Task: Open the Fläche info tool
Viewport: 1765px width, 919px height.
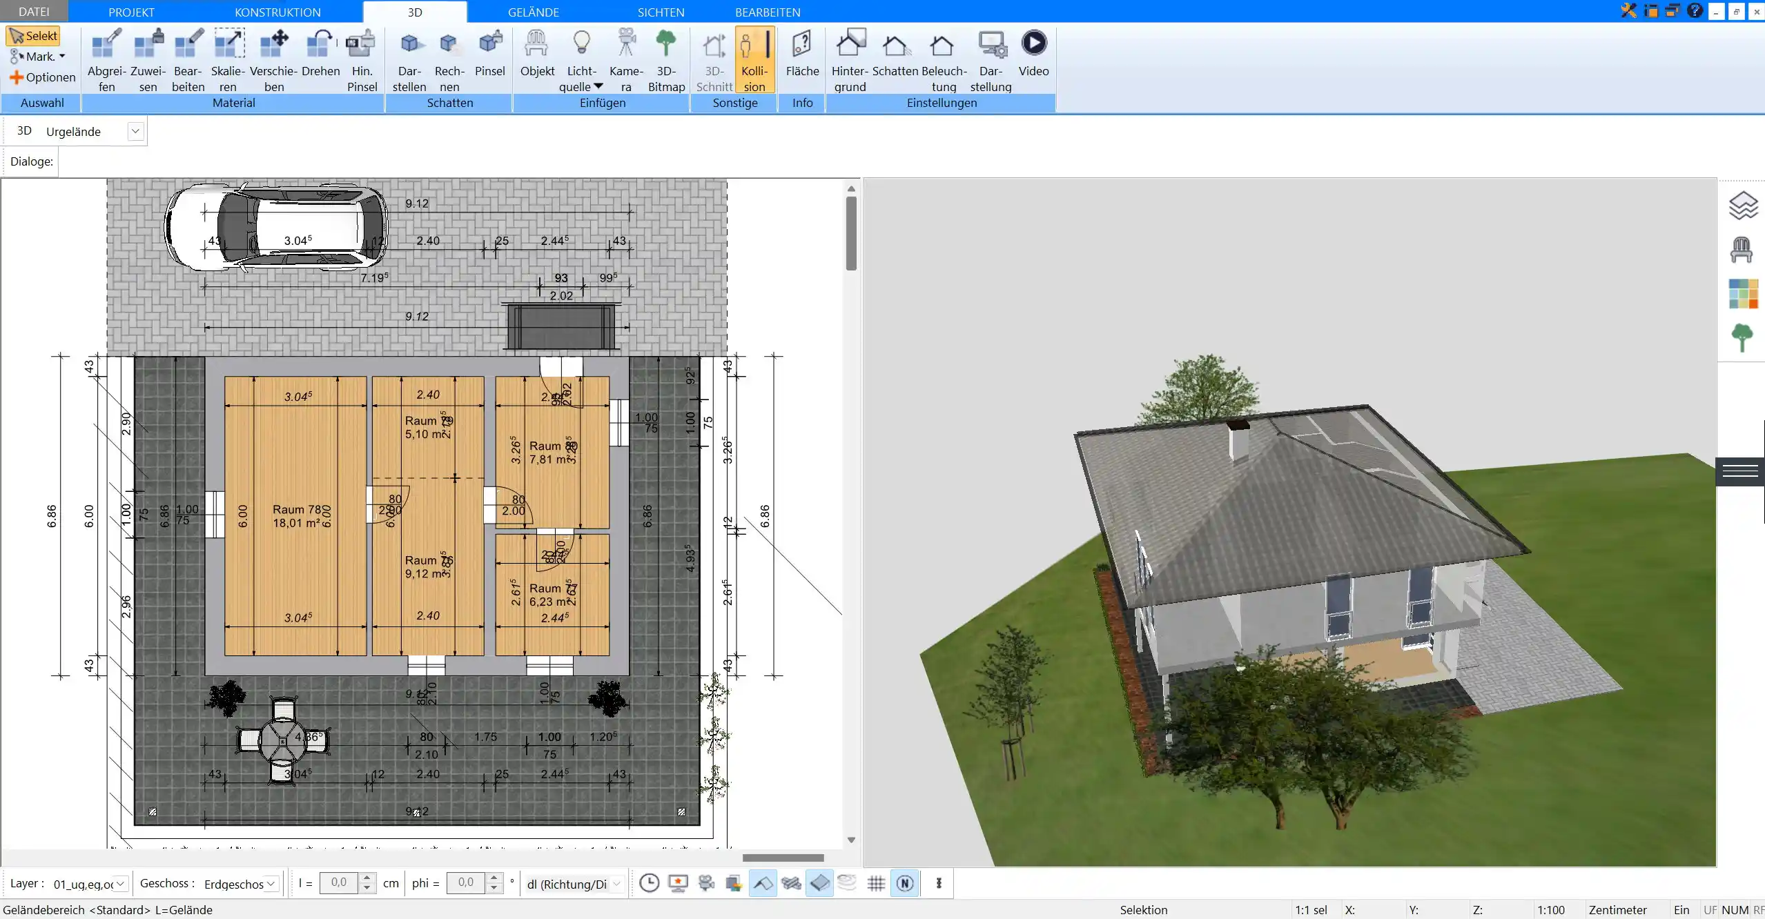Action: tap(802, 54)
